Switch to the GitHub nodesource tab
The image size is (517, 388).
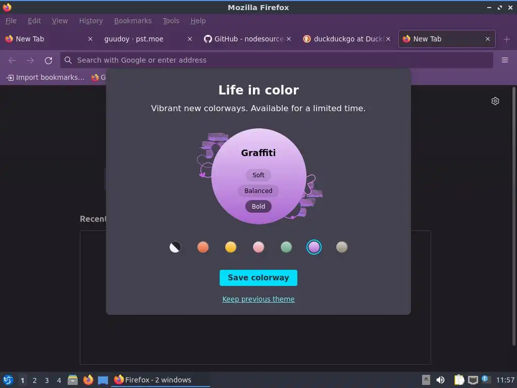coord(247,39)
